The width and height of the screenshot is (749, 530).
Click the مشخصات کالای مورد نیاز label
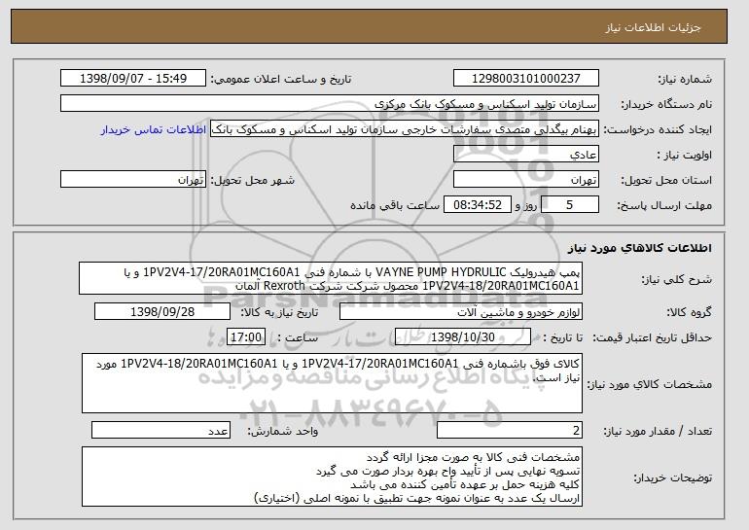point(649,384)
